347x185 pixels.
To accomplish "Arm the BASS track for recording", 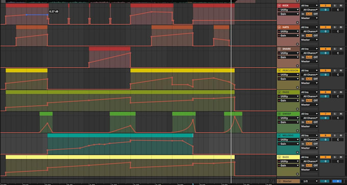I will click(x=341, y=157).
